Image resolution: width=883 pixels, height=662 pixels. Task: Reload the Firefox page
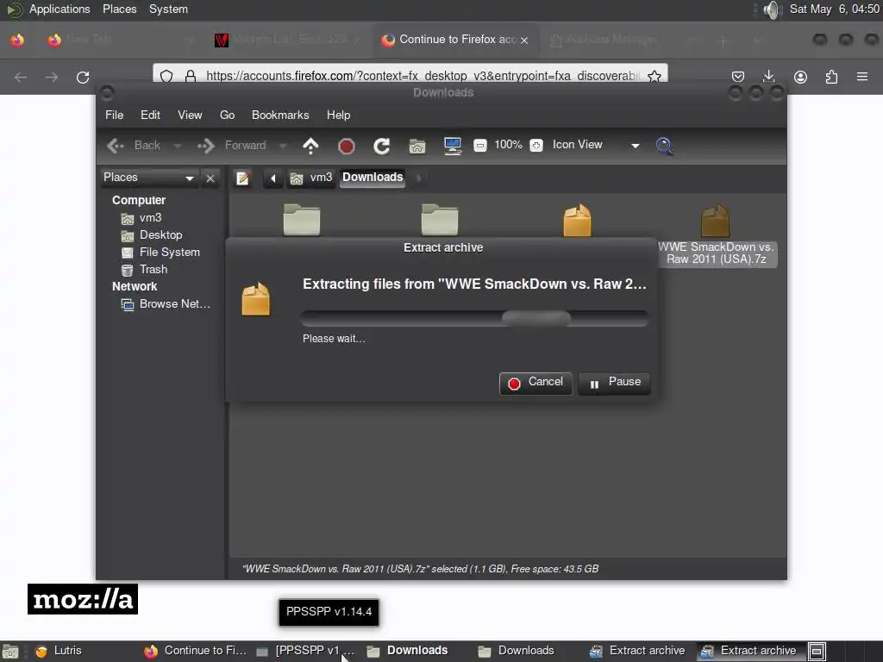(83, 77)
